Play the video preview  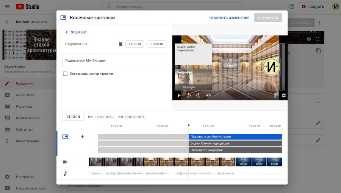click(x=179, y=96)
